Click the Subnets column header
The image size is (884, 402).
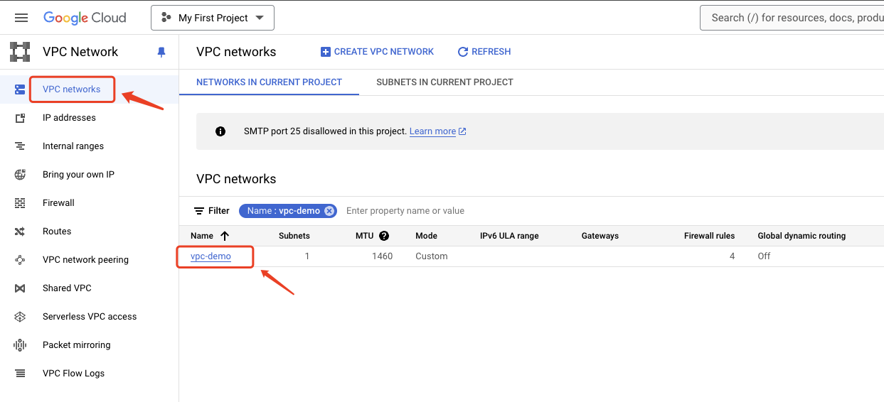point(294,236)
